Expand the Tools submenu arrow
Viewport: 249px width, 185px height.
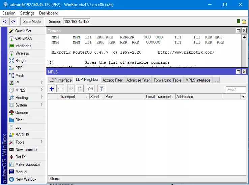coord(42,142)
